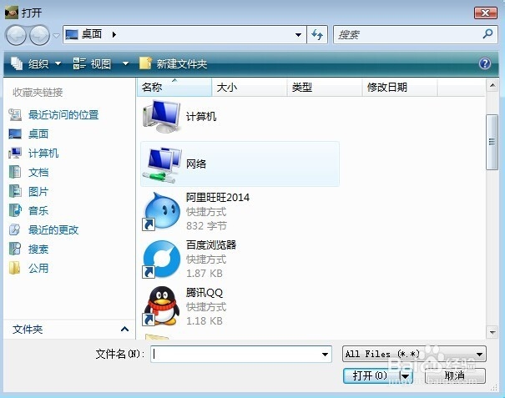This screenshot has height=398, width=505.
Task: Select the 百度浏览器 shortcut icon
Action: coord(161,259)
